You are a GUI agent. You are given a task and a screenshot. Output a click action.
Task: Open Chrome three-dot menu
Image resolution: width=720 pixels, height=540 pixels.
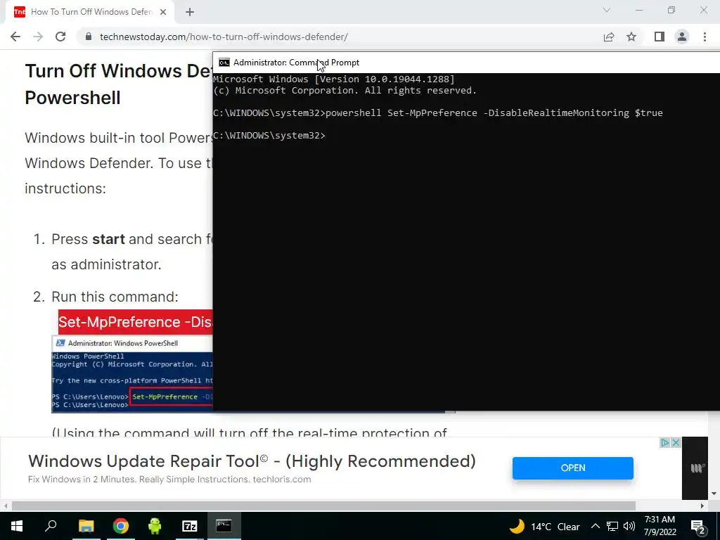point(705,37)
